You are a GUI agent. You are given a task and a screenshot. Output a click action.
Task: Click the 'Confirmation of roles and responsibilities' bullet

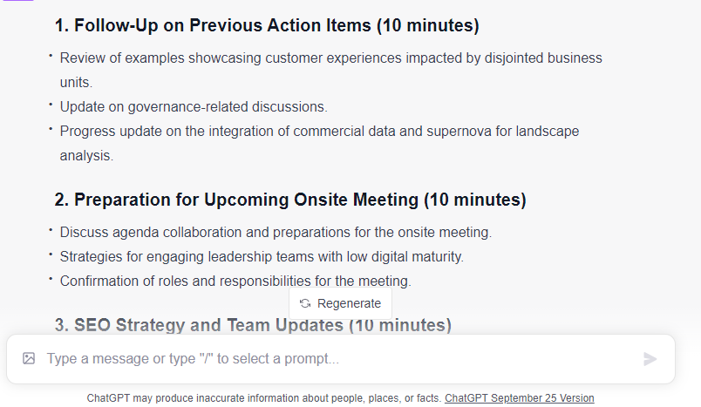coord(235,281)
